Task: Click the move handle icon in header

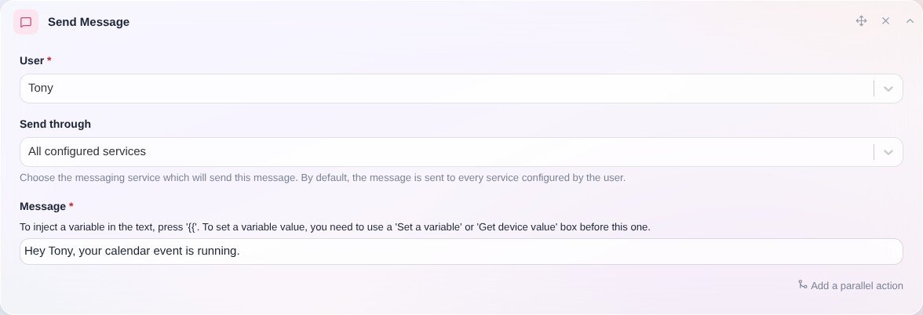Action: tap(861, 21)
